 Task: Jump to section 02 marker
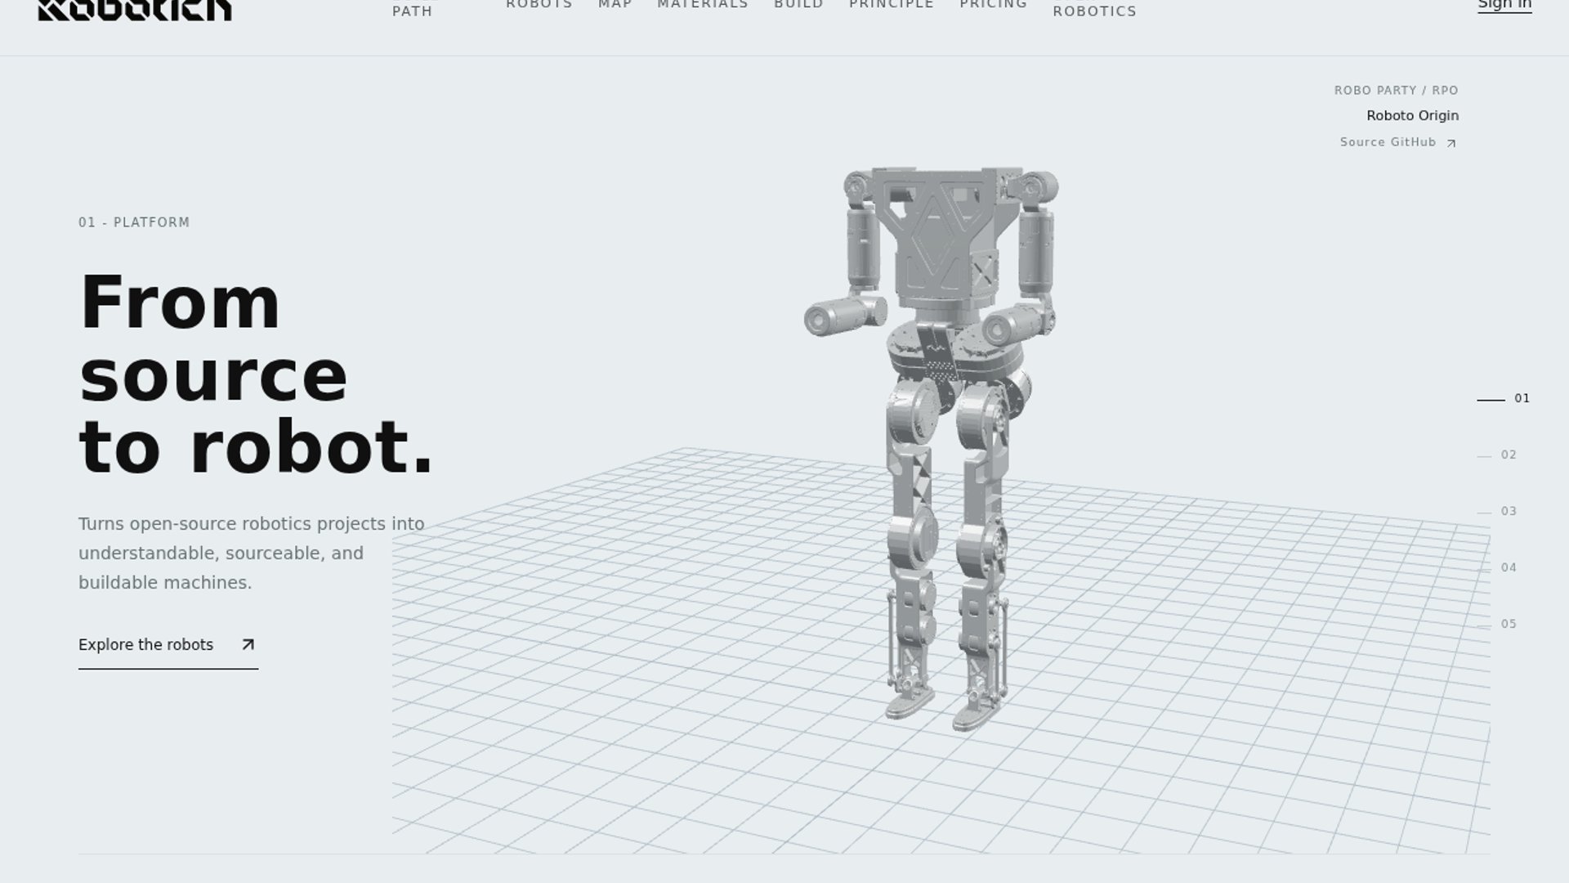tap(1497, 455)
